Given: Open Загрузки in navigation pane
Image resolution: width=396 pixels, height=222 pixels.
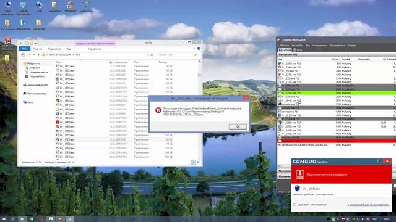Looking at the screenshot, I should pos(35,68).
